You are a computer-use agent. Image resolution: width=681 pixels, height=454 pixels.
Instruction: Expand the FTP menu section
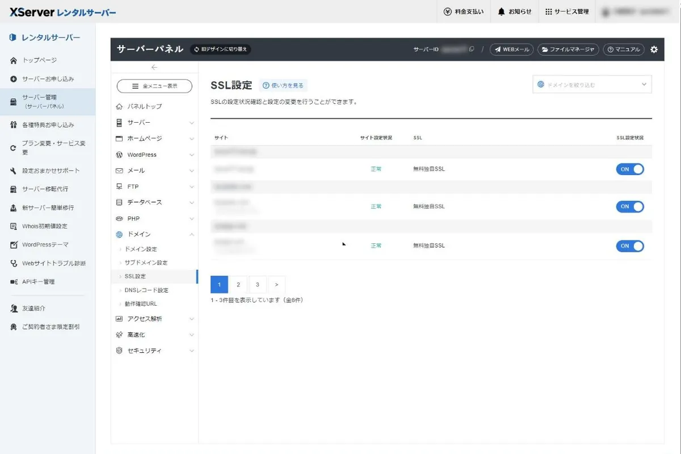(154, 186)
